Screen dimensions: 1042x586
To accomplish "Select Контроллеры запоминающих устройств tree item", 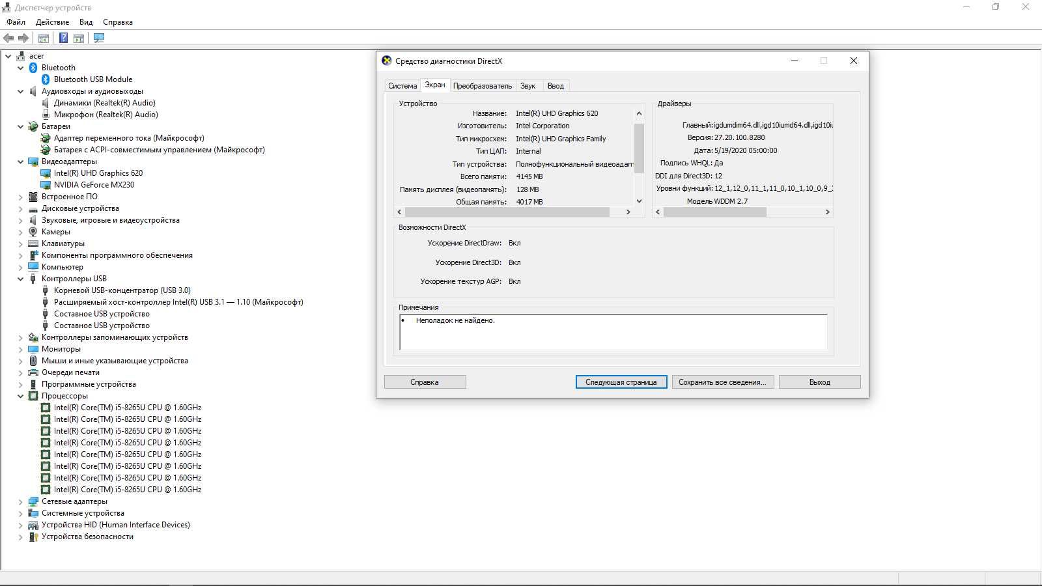I will [115, 337].
